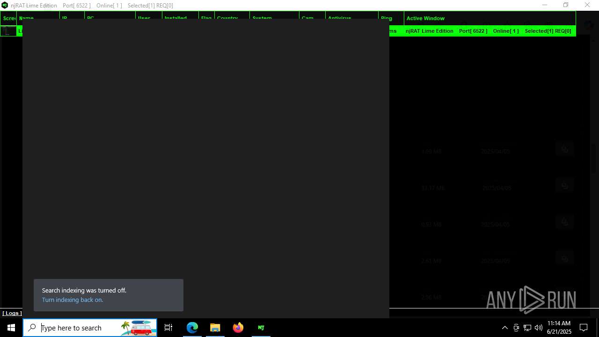Screen dimensions: 599x337
Task: Click Turn indexing back on link
Action: (x=73, y=300)
